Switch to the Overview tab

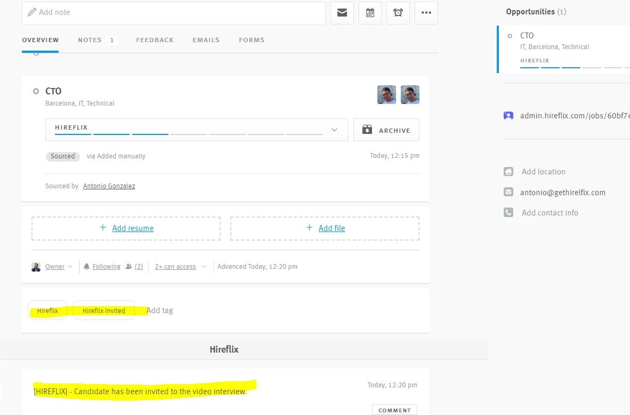40,40
